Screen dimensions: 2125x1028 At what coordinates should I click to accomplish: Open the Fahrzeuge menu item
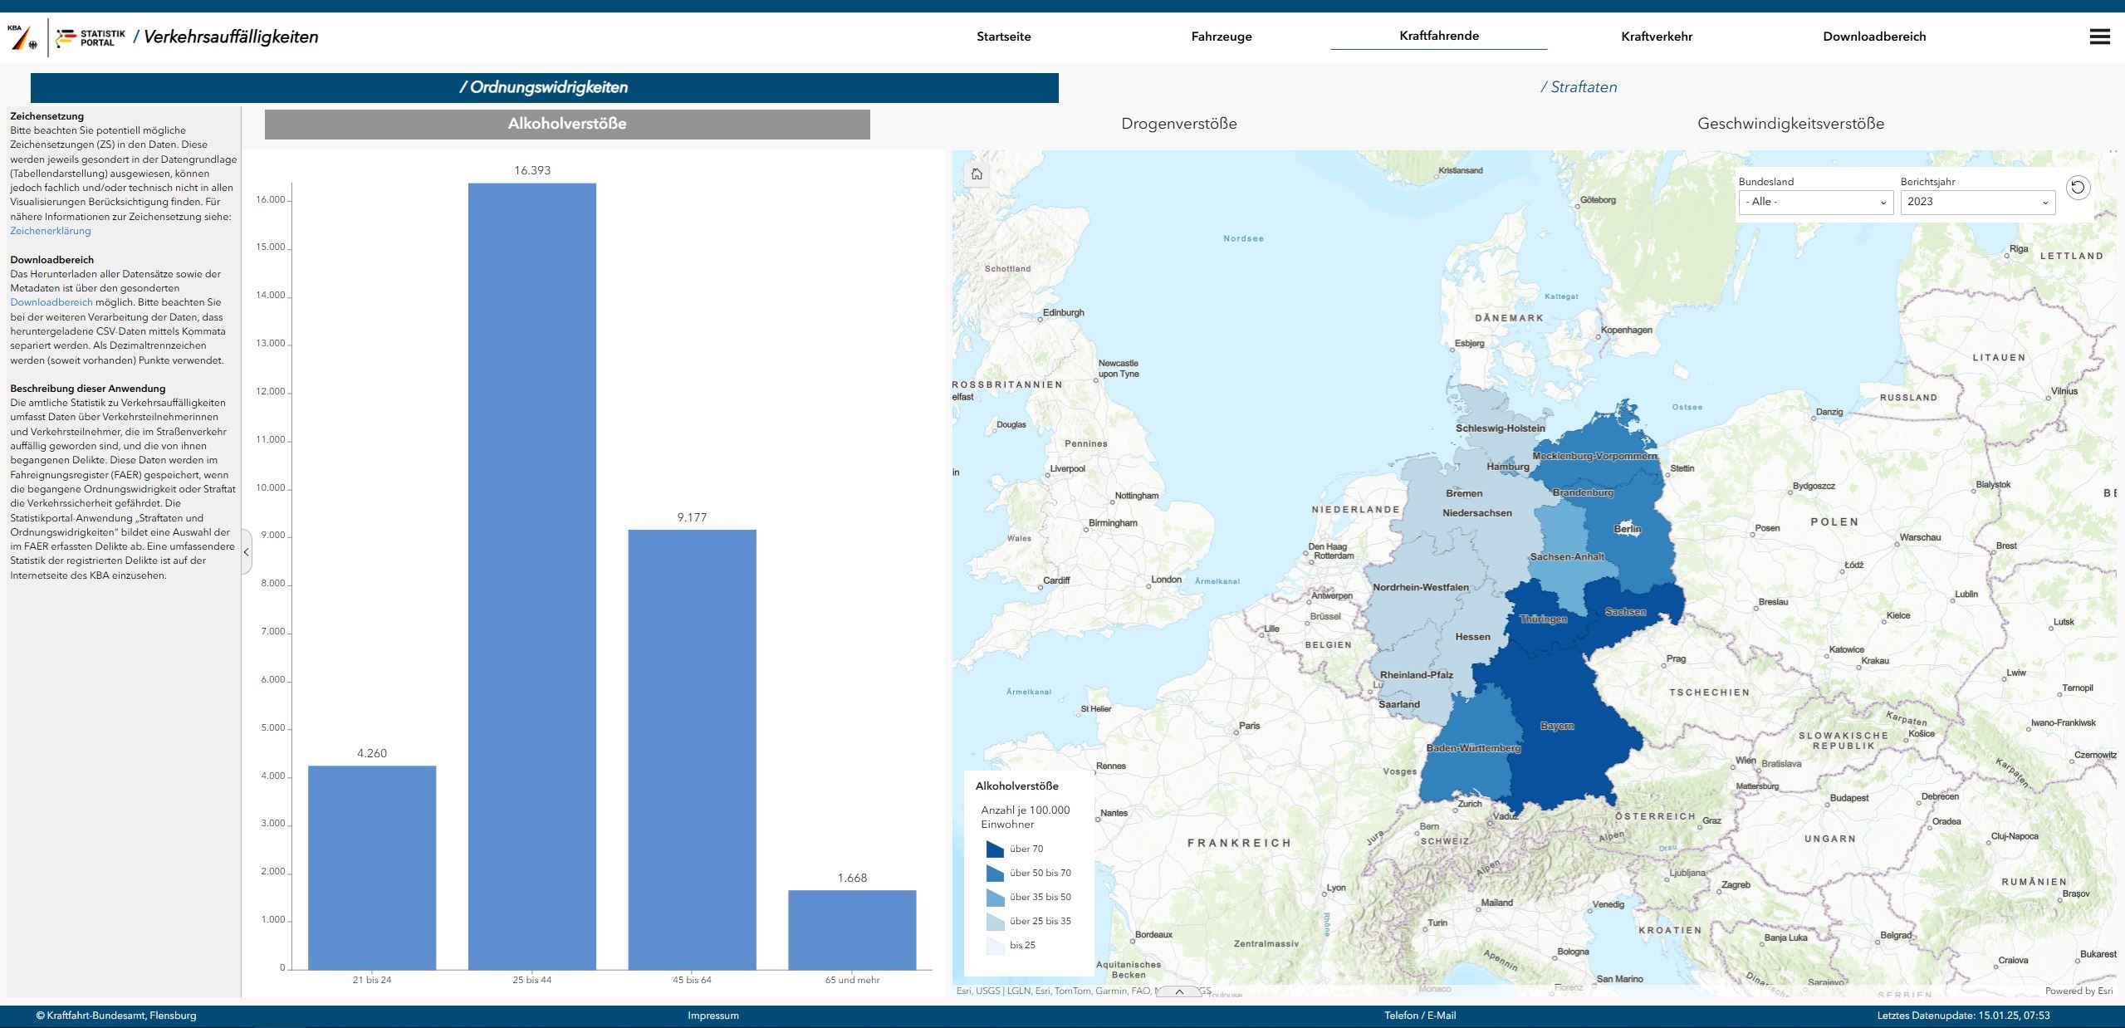pyautogui.click(x=1221, y=37)
